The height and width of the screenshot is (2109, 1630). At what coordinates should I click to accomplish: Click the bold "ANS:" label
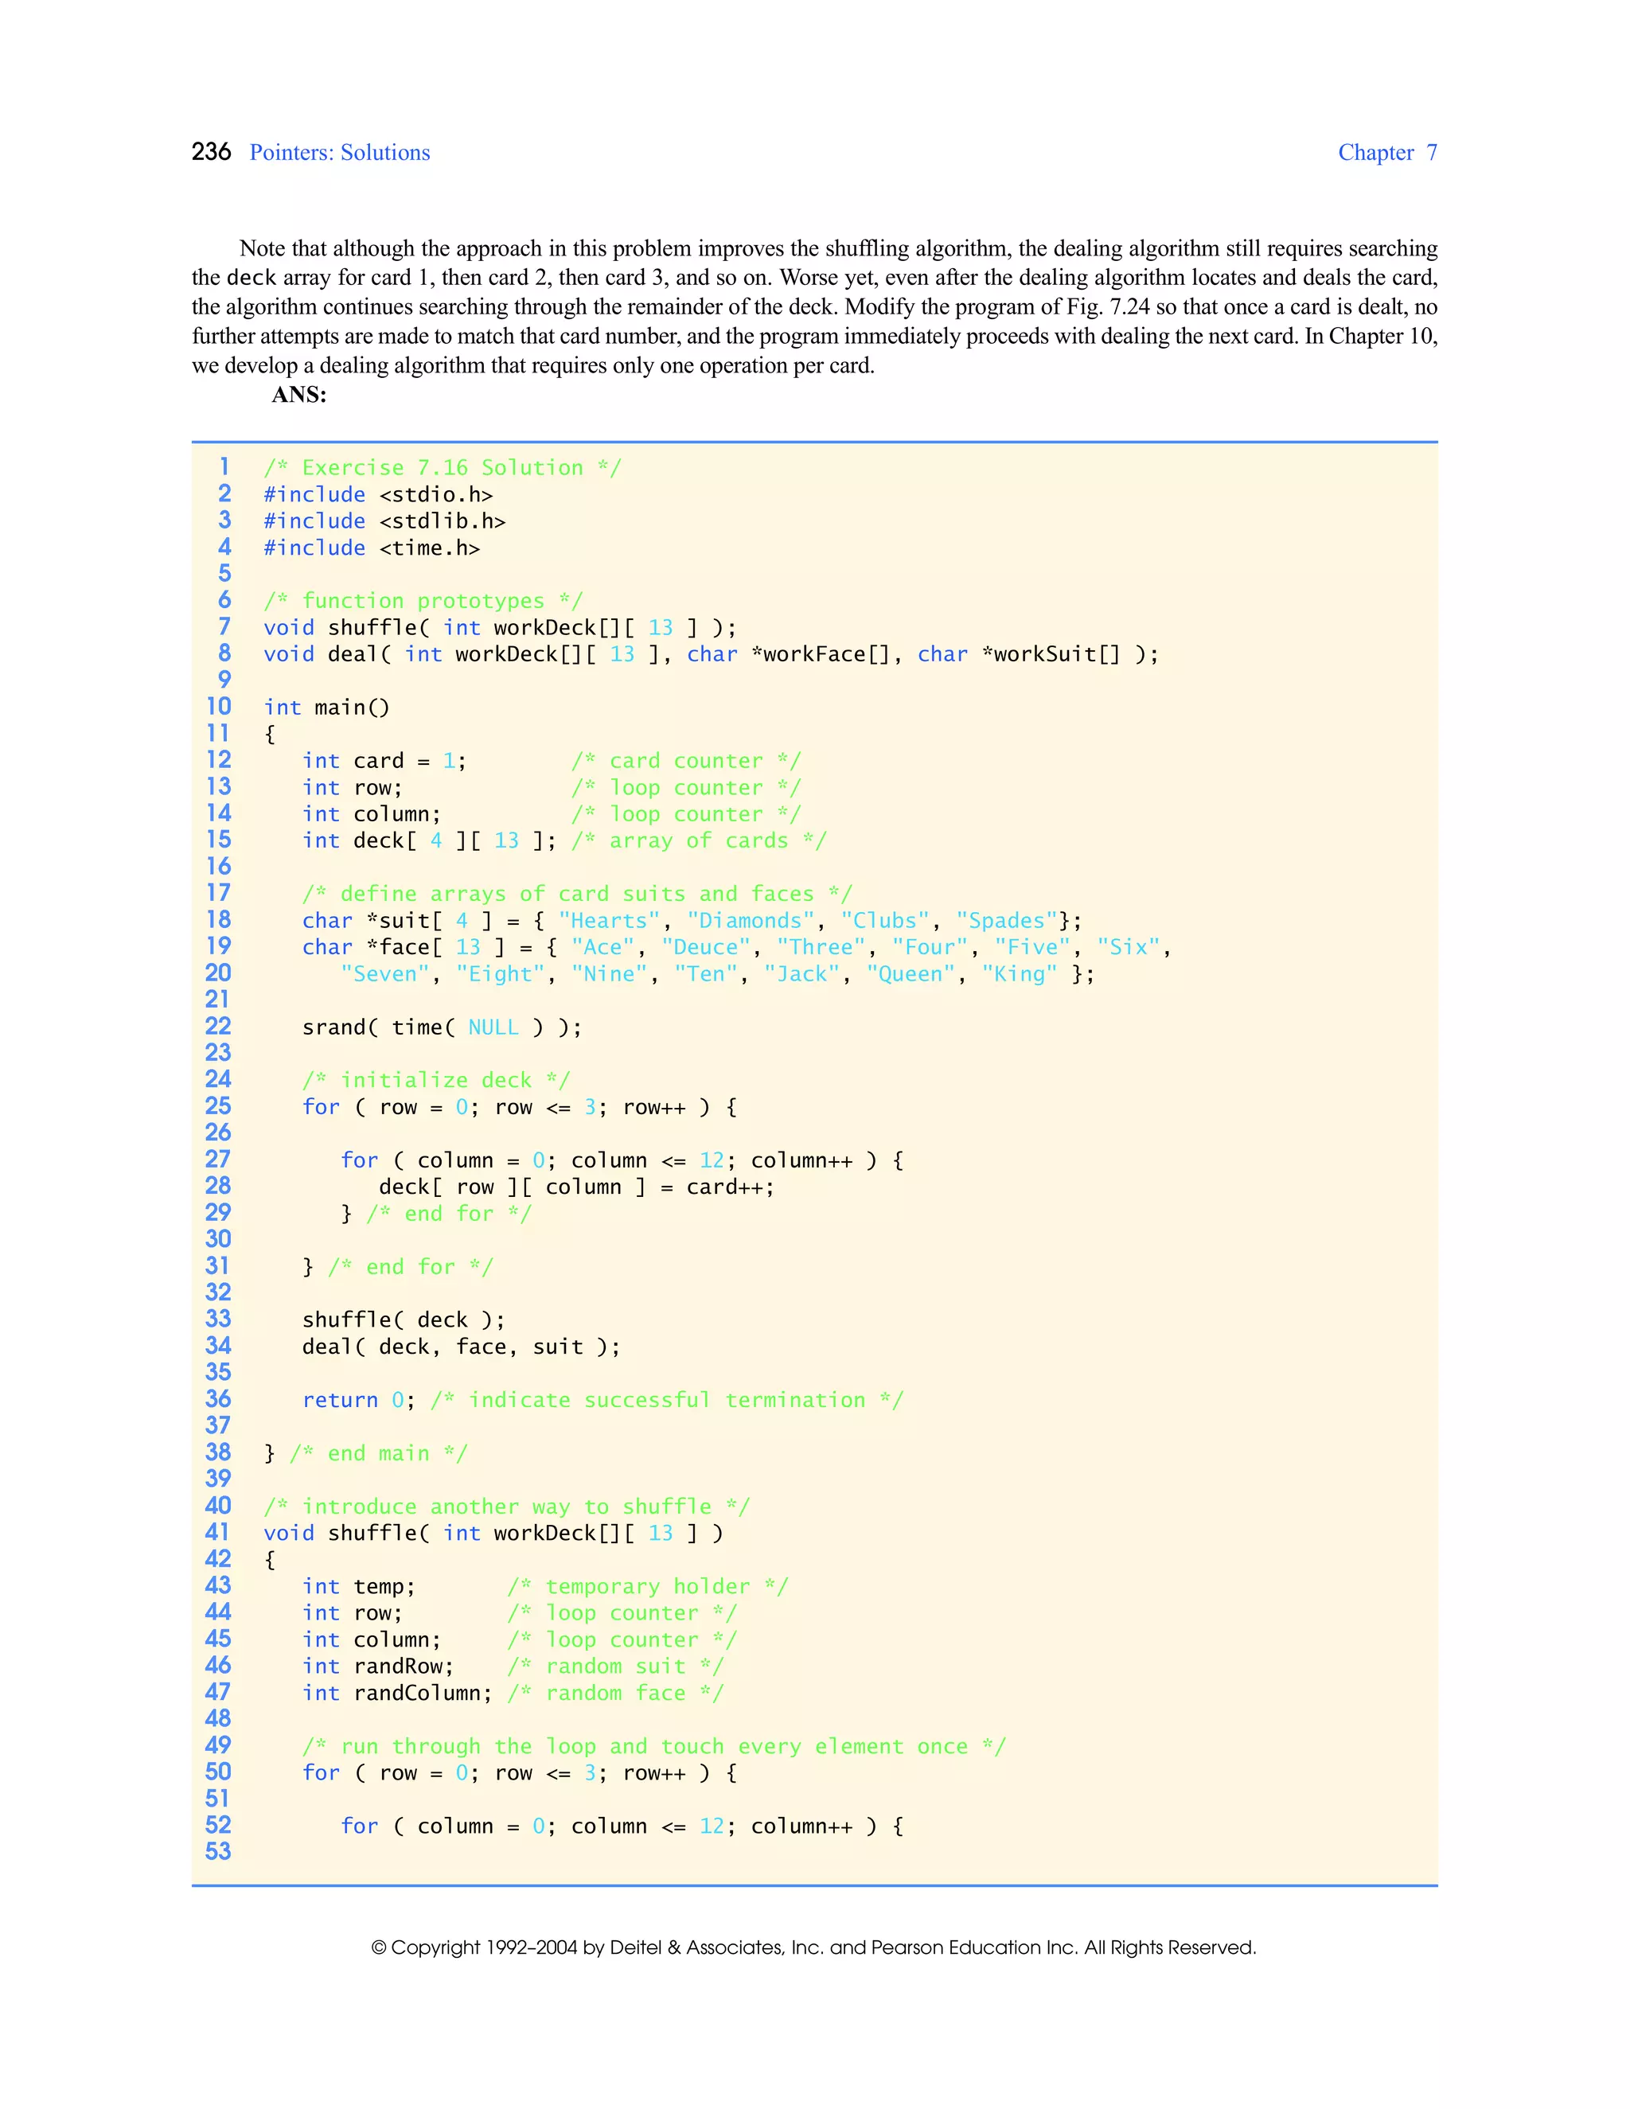(x=298, y=394)
